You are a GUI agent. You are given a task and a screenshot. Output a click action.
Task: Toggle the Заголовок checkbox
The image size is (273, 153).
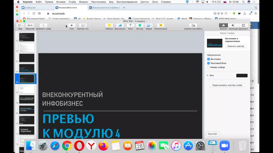point(209,59)
